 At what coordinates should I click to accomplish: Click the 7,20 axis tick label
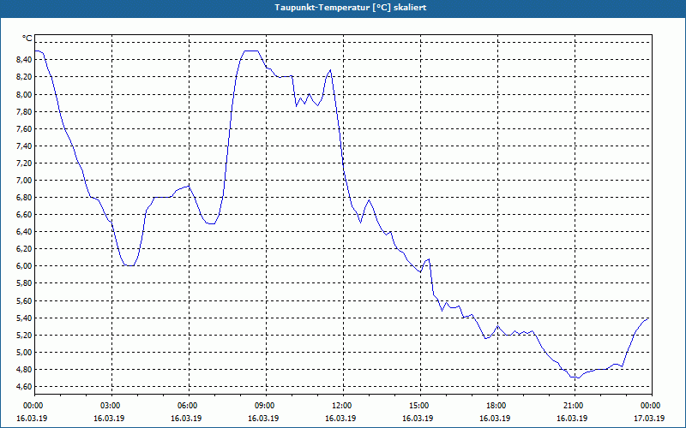(x=24, y=163)
